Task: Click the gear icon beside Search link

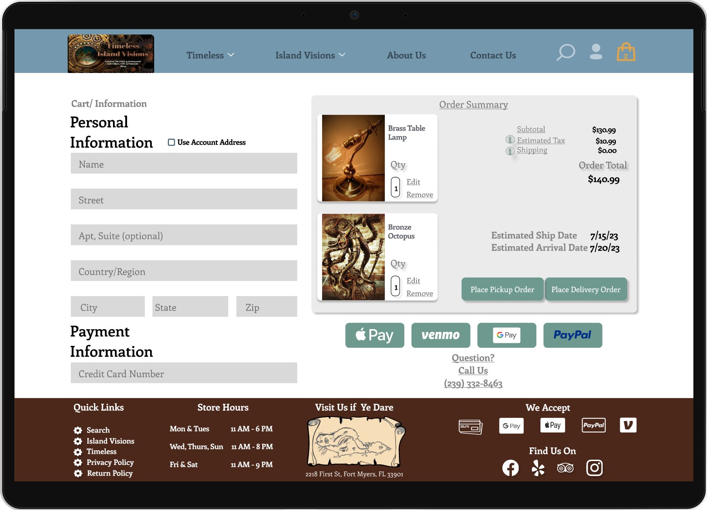Action: 78,430
